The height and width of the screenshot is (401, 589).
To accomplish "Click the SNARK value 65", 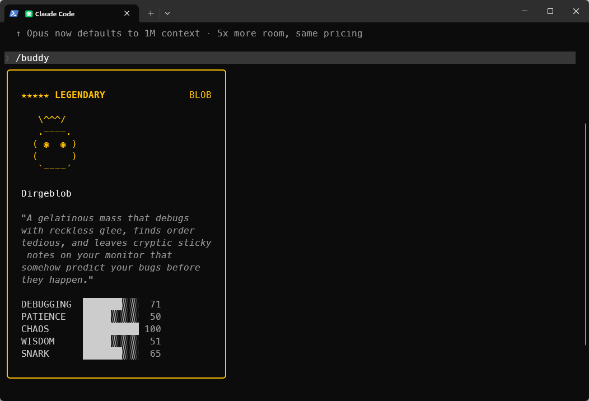I will [x=156, y=353].
